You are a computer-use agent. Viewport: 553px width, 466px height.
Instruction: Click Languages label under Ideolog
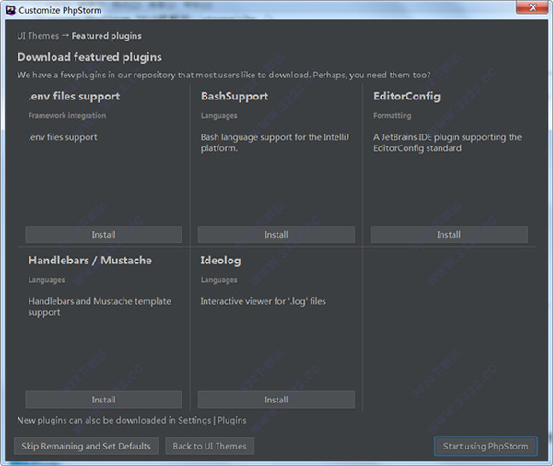[x=219, y=280]
